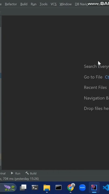Screen dimensions: 109x194
Task: Open the Refactor menu
Action: pyautogui.click(x=11, y=4)
